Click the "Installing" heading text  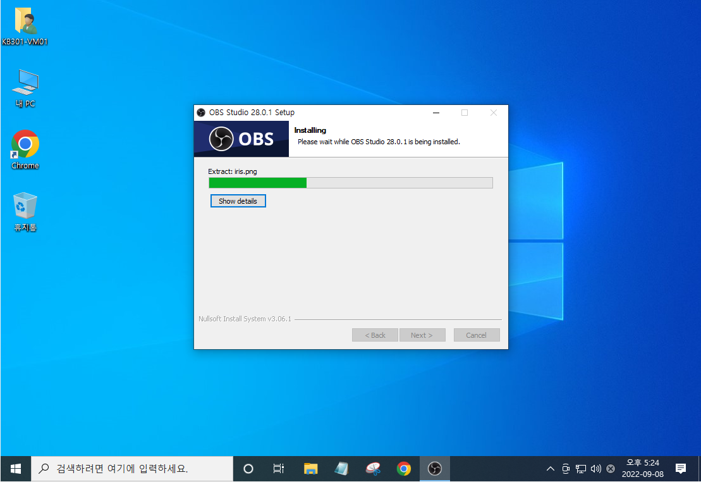pos(310,130)
